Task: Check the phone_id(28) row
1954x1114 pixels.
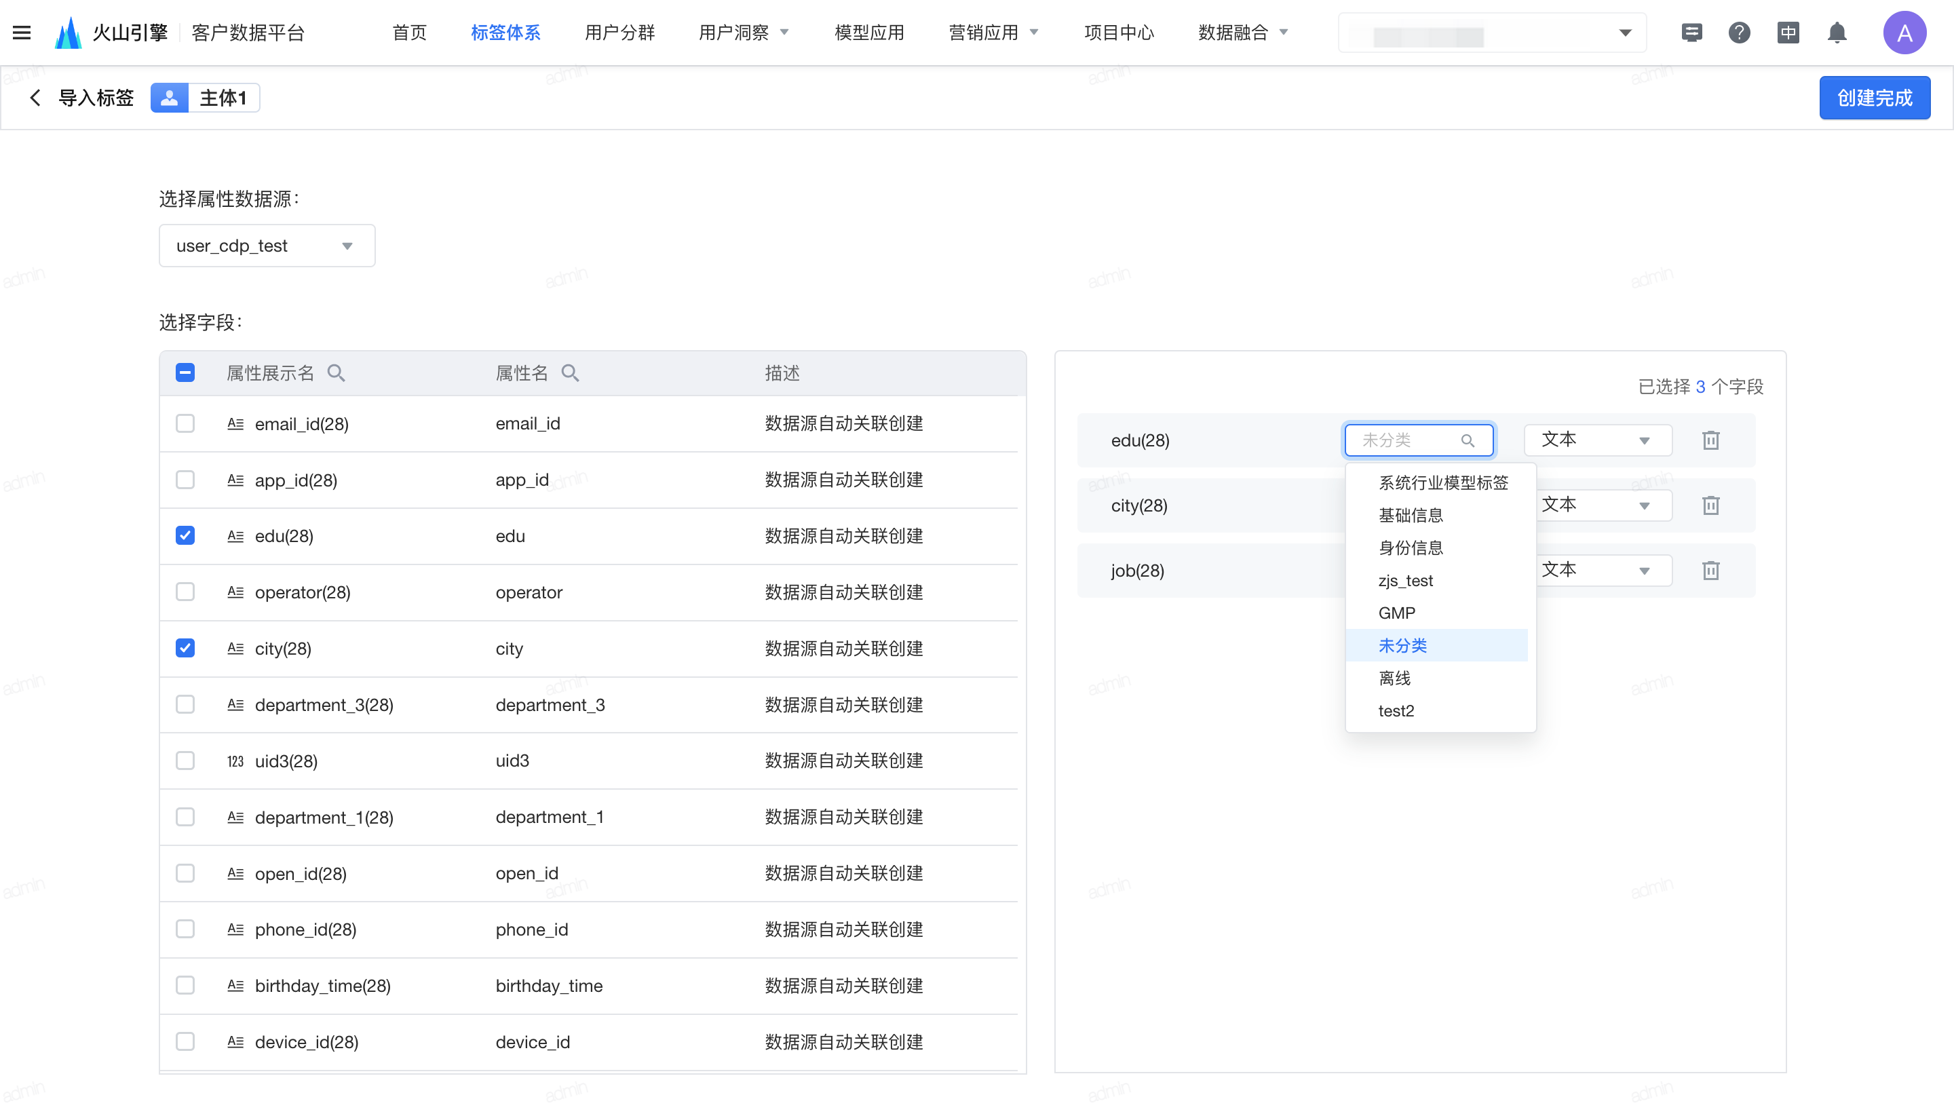Action: 185,929
